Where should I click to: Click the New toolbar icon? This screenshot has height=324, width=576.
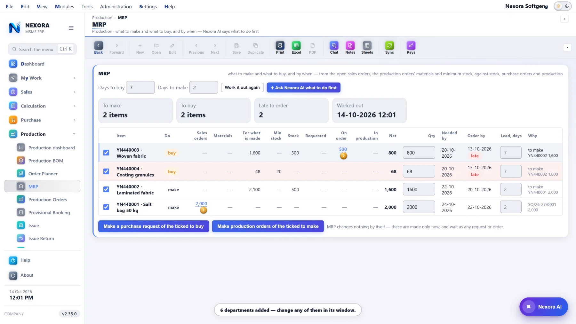coord(140,48)
